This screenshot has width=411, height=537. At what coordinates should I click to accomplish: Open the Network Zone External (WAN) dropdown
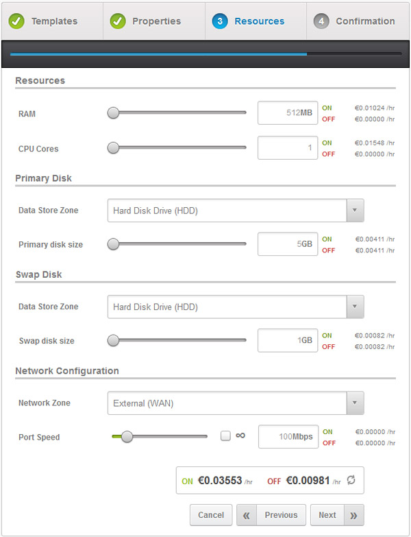coord(236,403)
